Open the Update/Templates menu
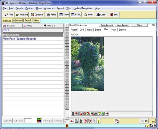158x129 pixels. click(83, 8)
